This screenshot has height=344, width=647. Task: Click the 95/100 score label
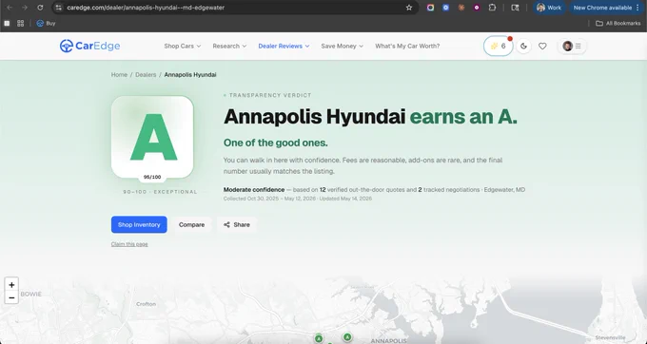tap(152, 177)
